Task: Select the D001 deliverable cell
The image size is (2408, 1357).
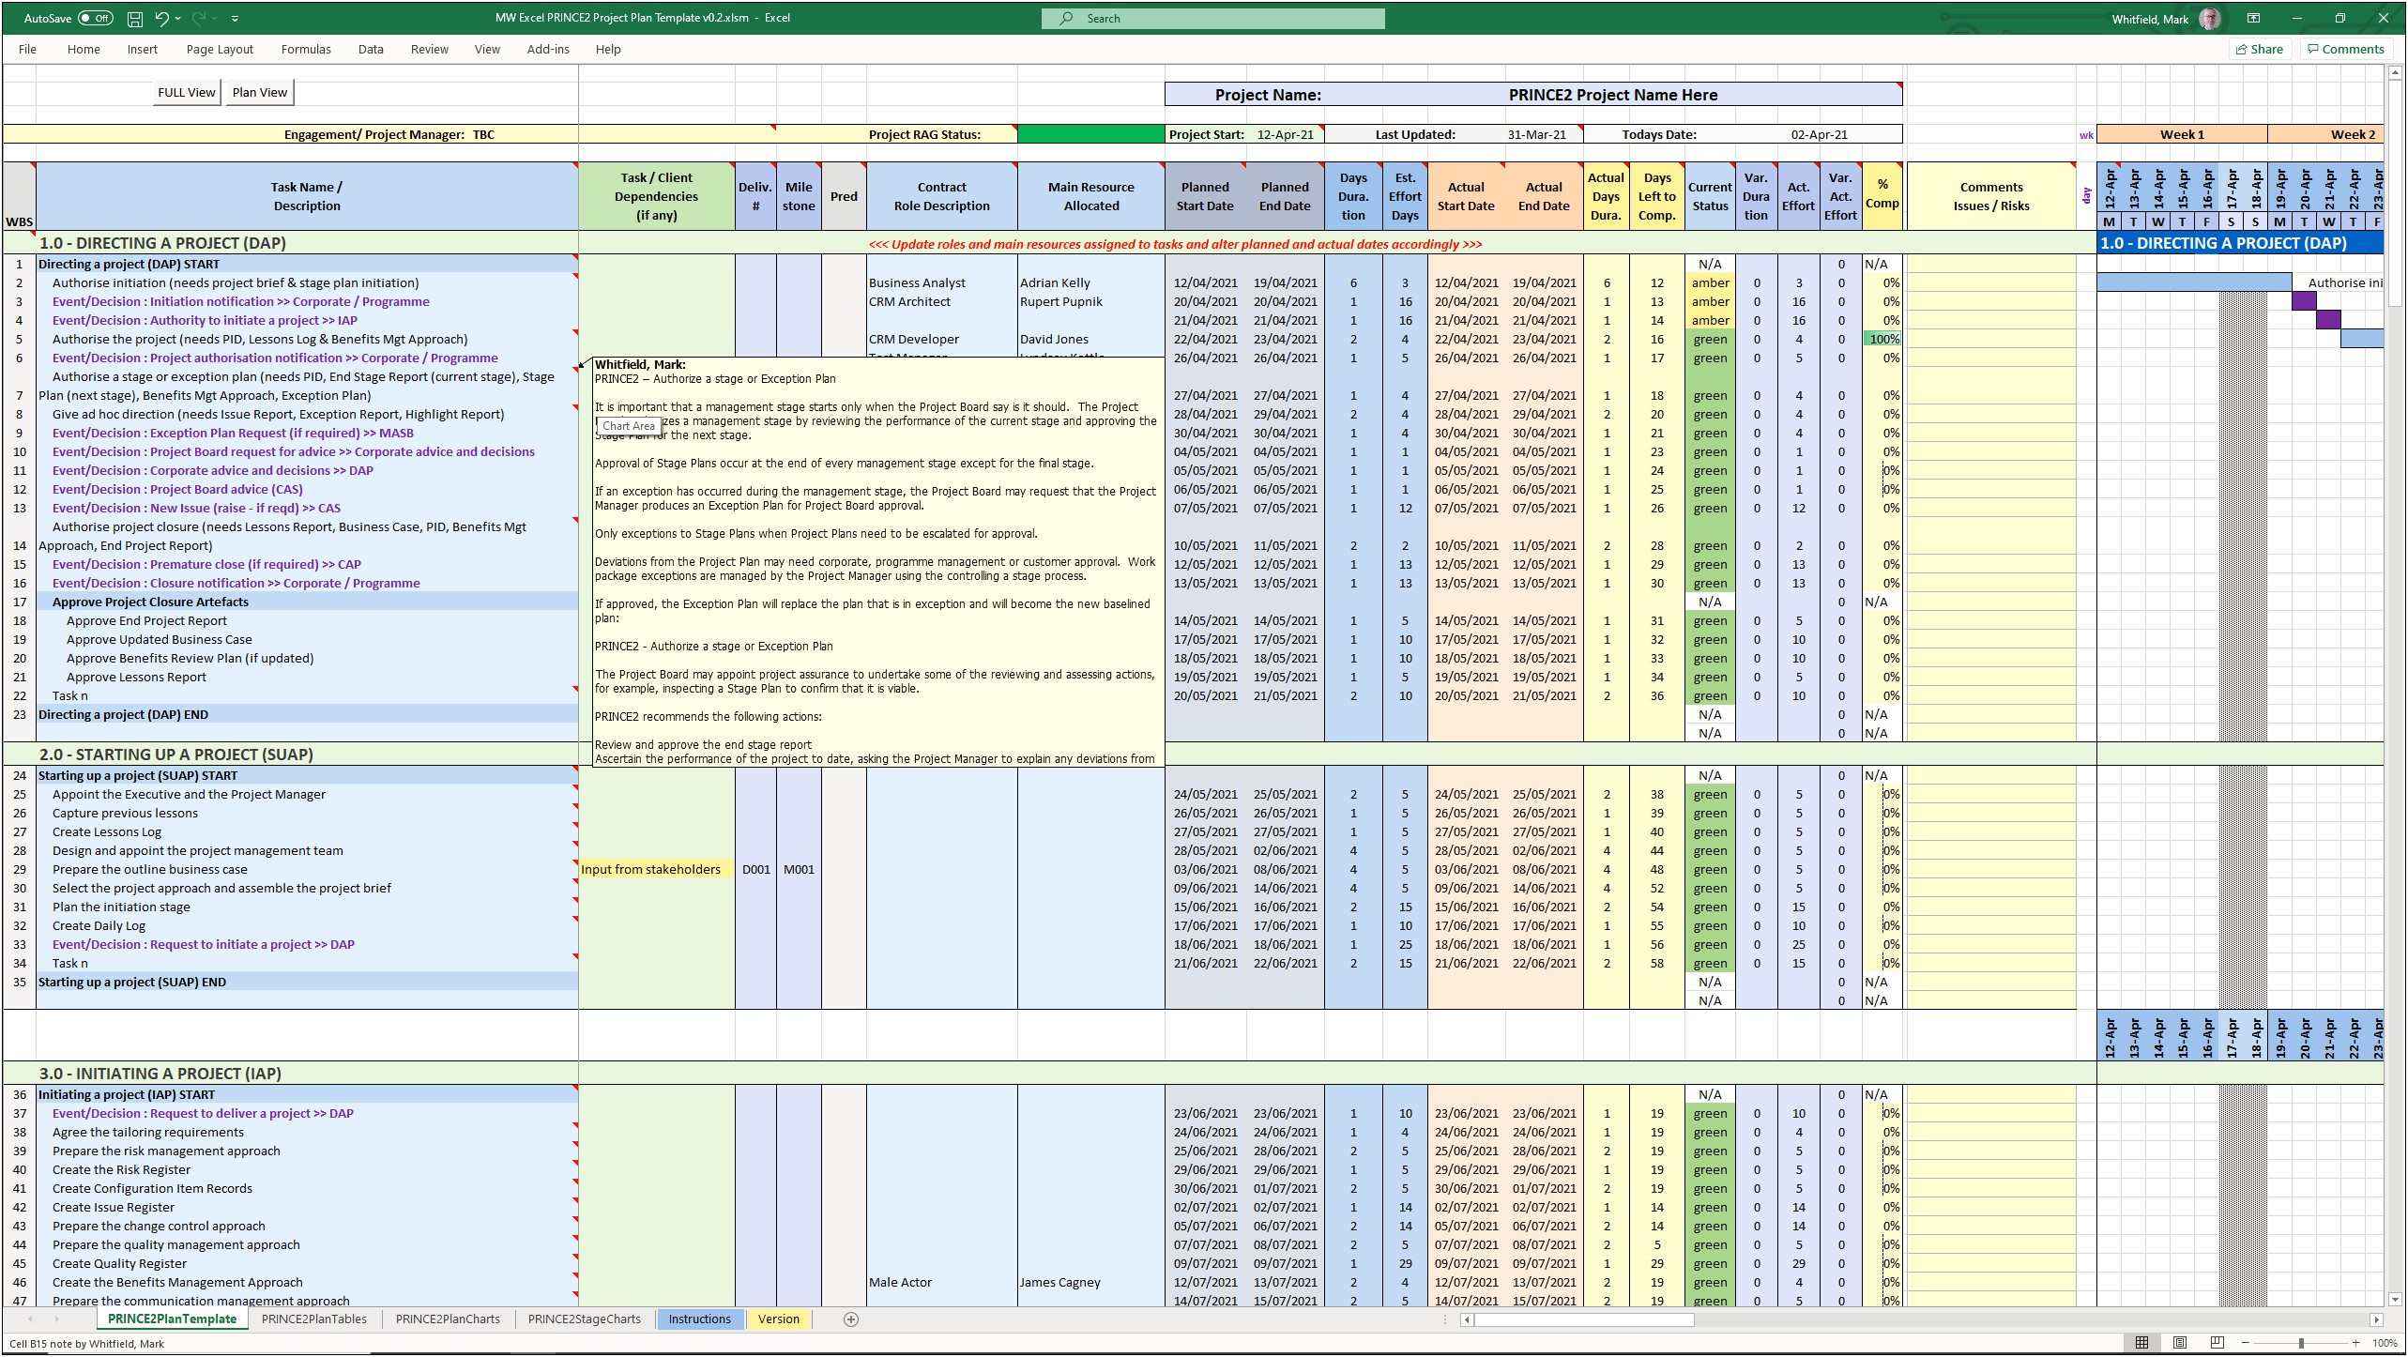Action: click(x=755, y=869)
